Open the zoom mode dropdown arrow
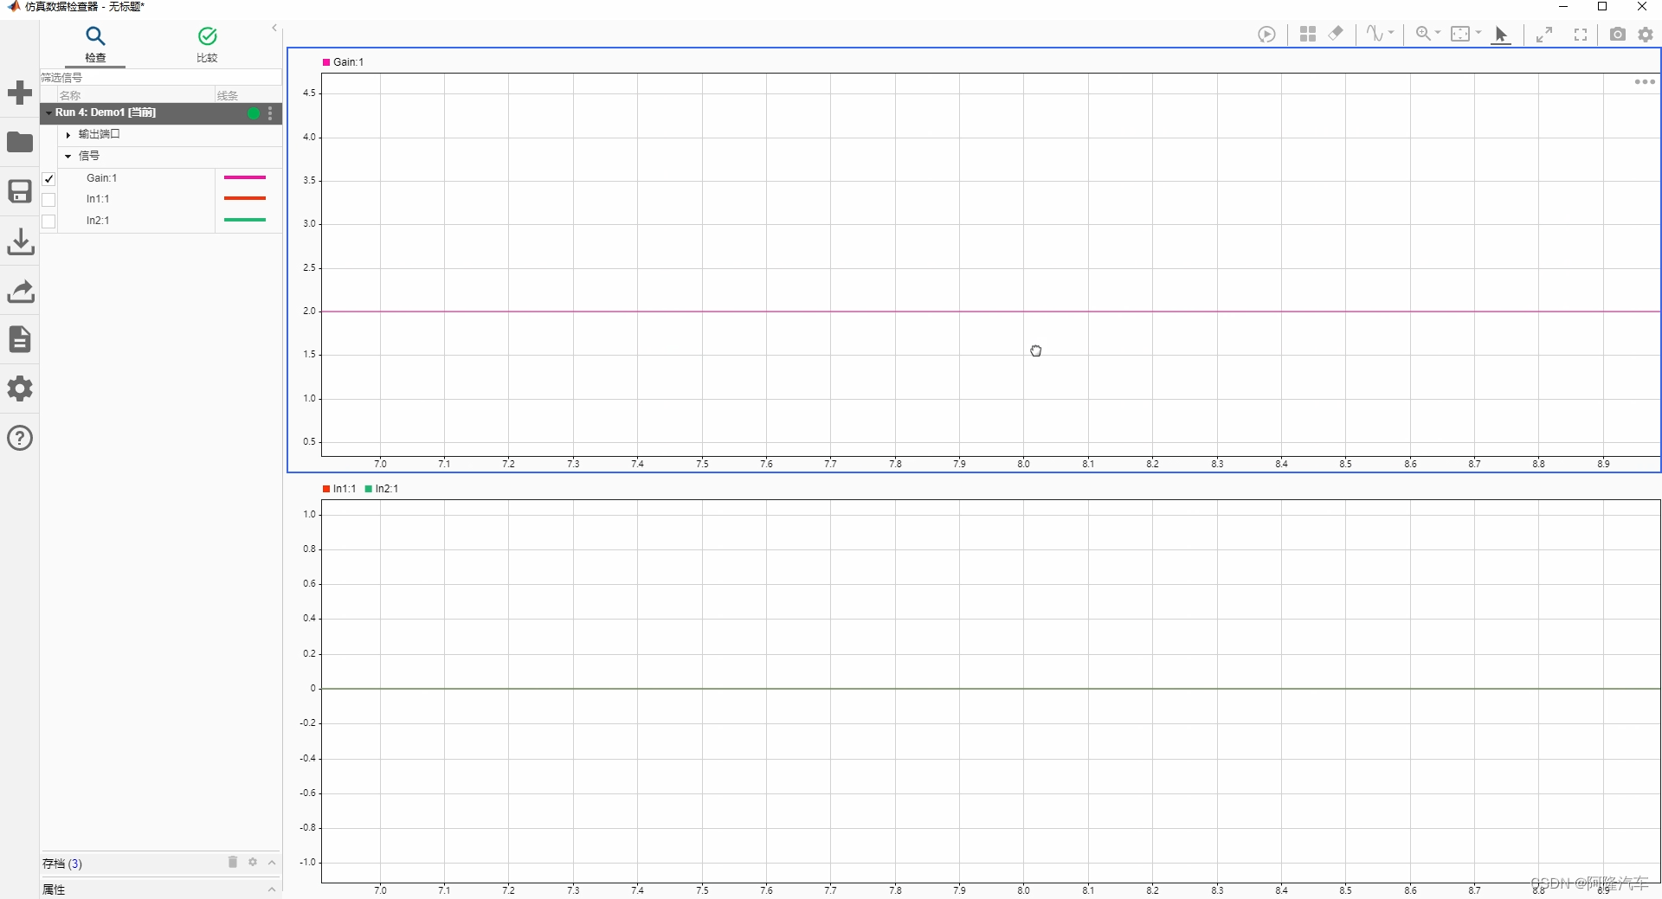Screen dimensions: 1662x899 pyautogui.click(x=1438, y=34)
